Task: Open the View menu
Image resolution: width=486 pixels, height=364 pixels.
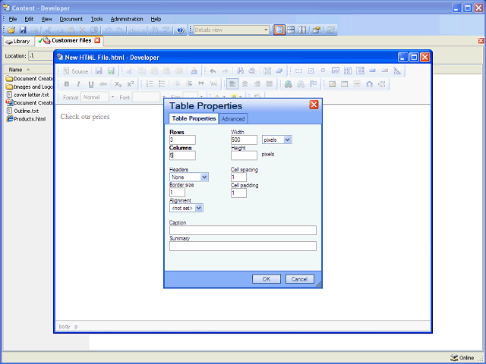Action: (x=46, y=19)
